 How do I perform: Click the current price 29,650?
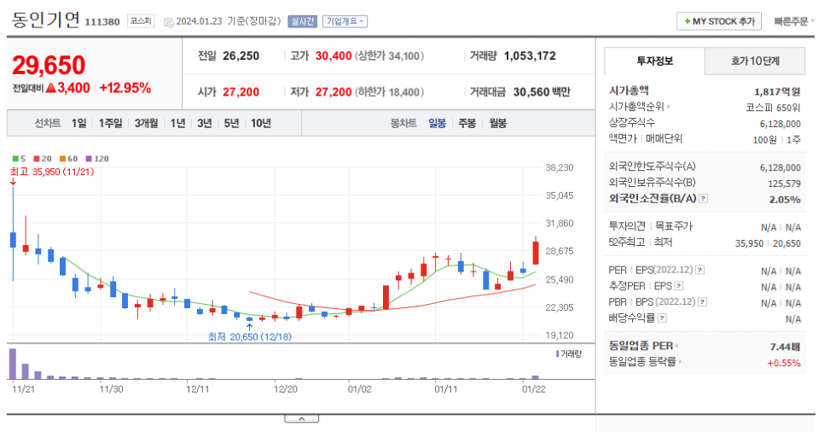coord(49,65)
